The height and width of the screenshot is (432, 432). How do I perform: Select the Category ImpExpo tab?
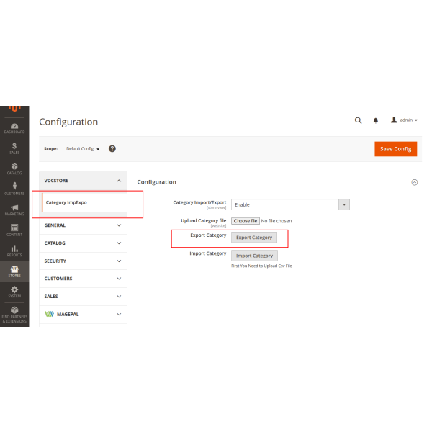point(66,202)
